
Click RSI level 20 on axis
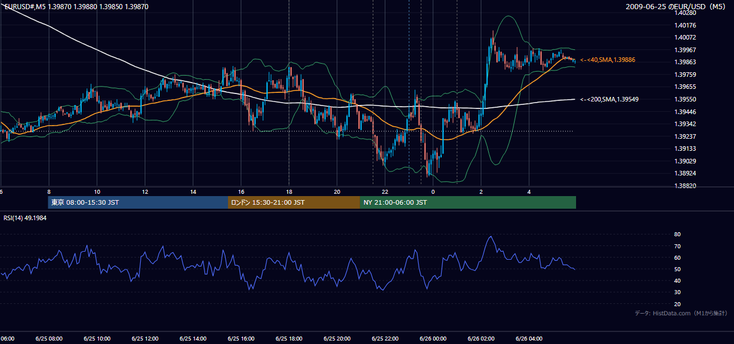coord(677,304)
